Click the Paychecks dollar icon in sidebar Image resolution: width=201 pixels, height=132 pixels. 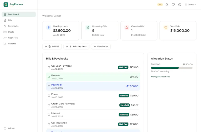pyautogui.click(x=5, y=26)
